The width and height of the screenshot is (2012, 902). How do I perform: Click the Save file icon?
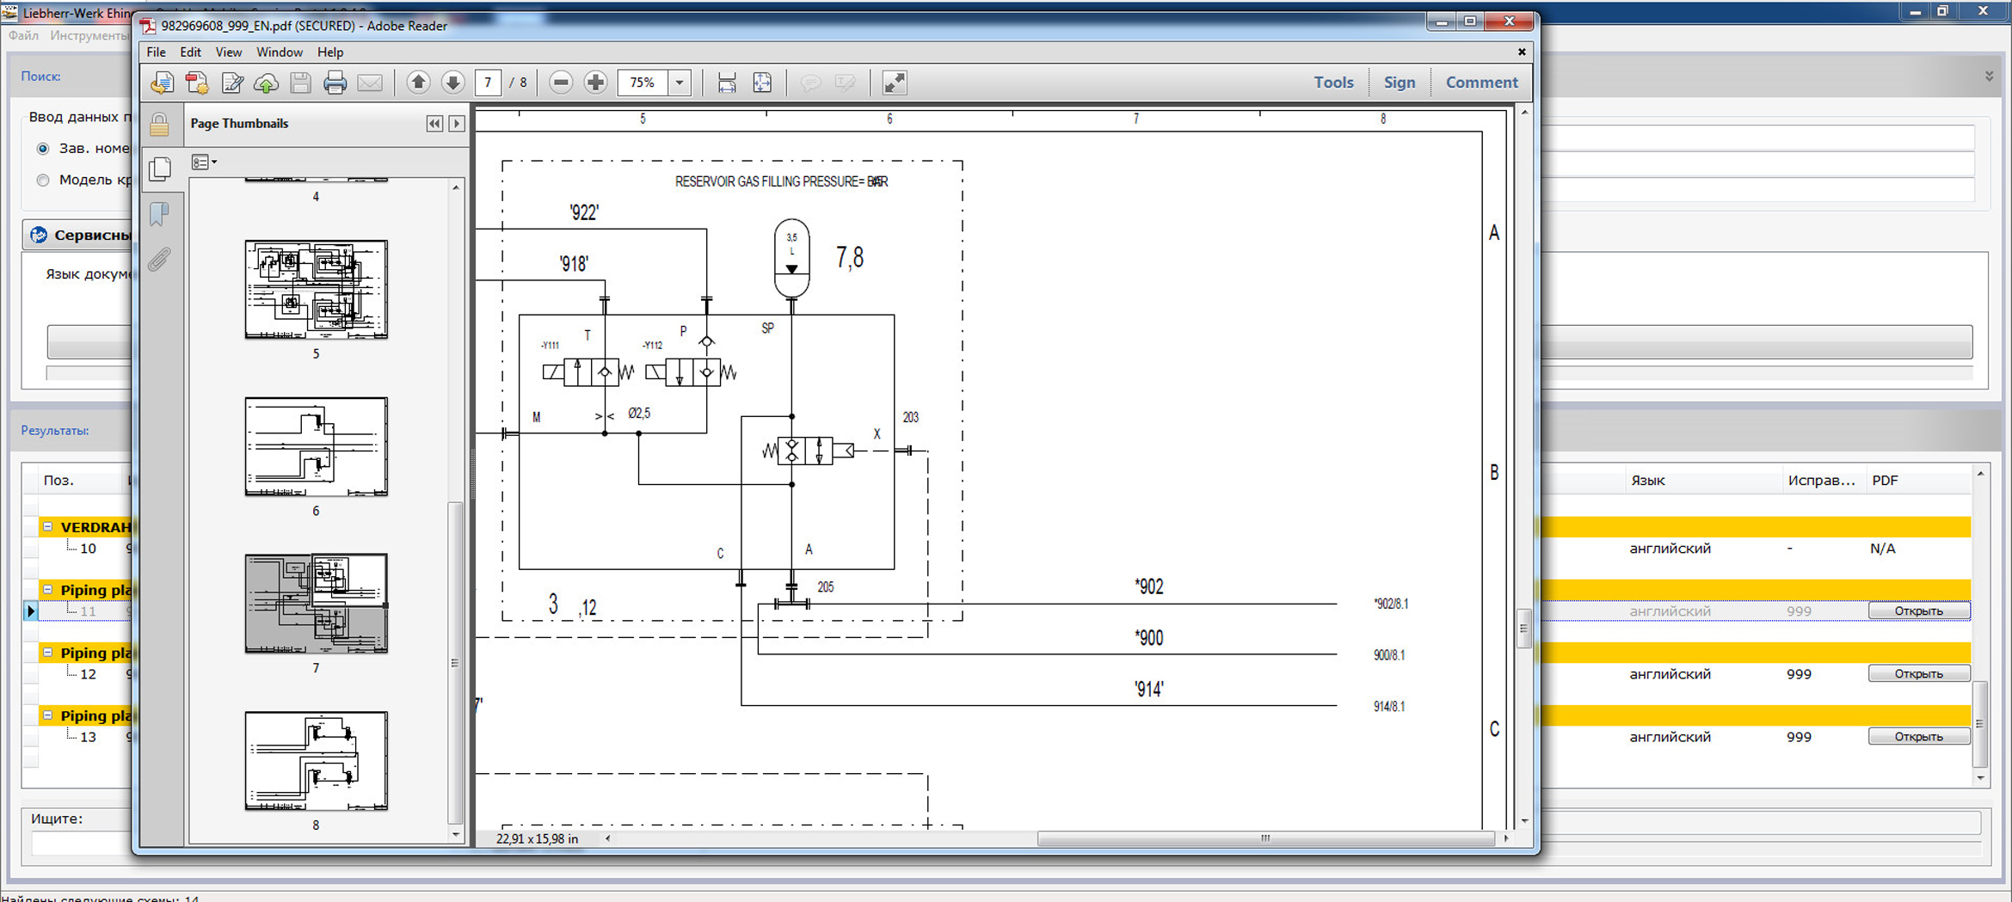click(x=300, y=83)
